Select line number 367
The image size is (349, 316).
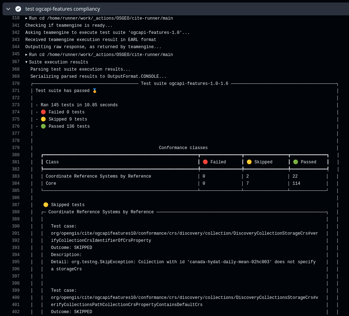[x=16, y=62]
